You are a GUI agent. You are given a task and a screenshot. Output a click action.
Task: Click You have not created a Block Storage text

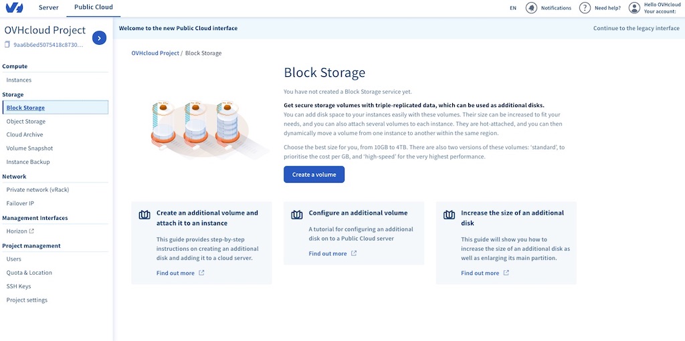tap(348, 92)
